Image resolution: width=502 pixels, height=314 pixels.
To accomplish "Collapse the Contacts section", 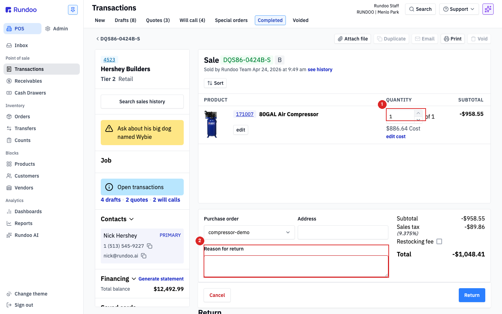I will pyautogui.click(x=131, y=219).
